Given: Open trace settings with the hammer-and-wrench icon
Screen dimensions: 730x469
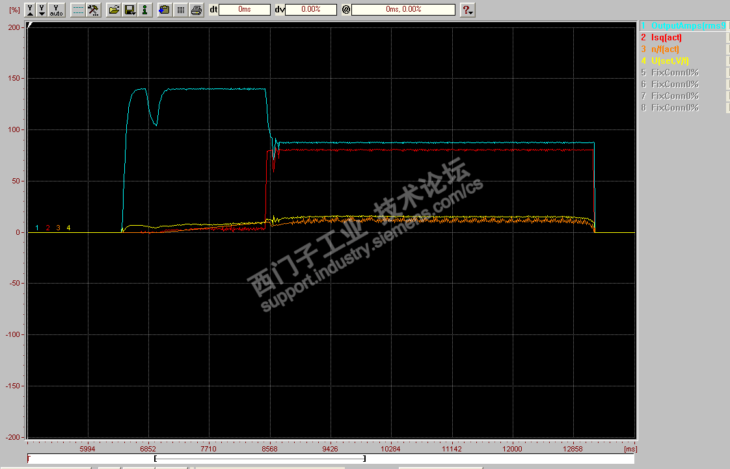Looking at the screenshot, I should [94, 10].
